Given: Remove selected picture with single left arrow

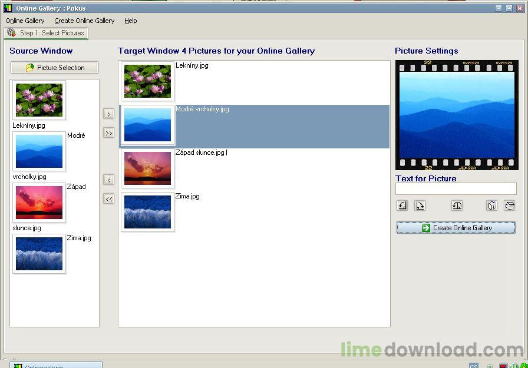Looking at the screenshot, I should pyautogui.click(x=108, y=180).
